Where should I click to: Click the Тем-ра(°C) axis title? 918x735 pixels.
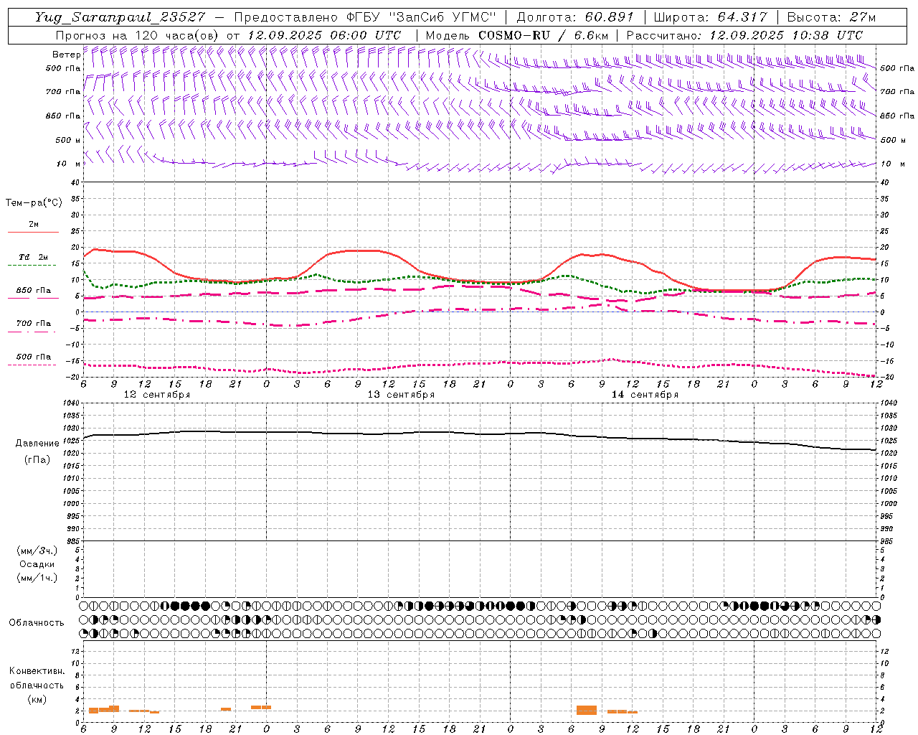click(x=34, y=203)
